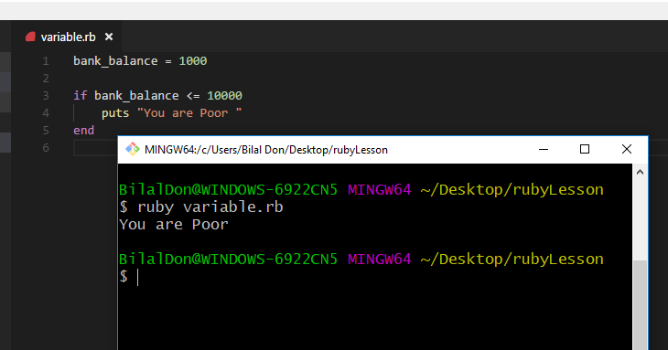Close the variable.rb tab
The image size is (668, 350).
click(x=109, y=37)
